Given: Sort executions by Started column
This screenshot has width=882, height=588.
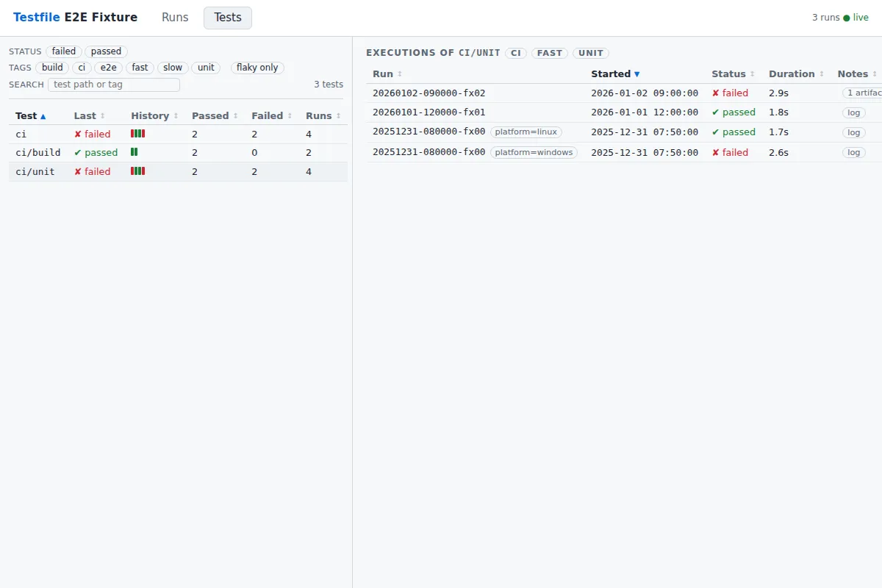Looking at the screenshot, I should 615,74.
